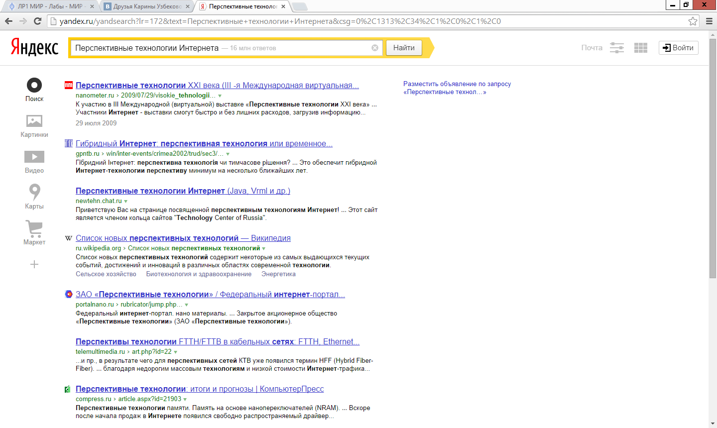Image resolution: width=717 pixels, height=428 pixels.
Task: Open Биотехнология и здравоохранение sitelink
Action: pyautogui.click(x=199, y=274)
